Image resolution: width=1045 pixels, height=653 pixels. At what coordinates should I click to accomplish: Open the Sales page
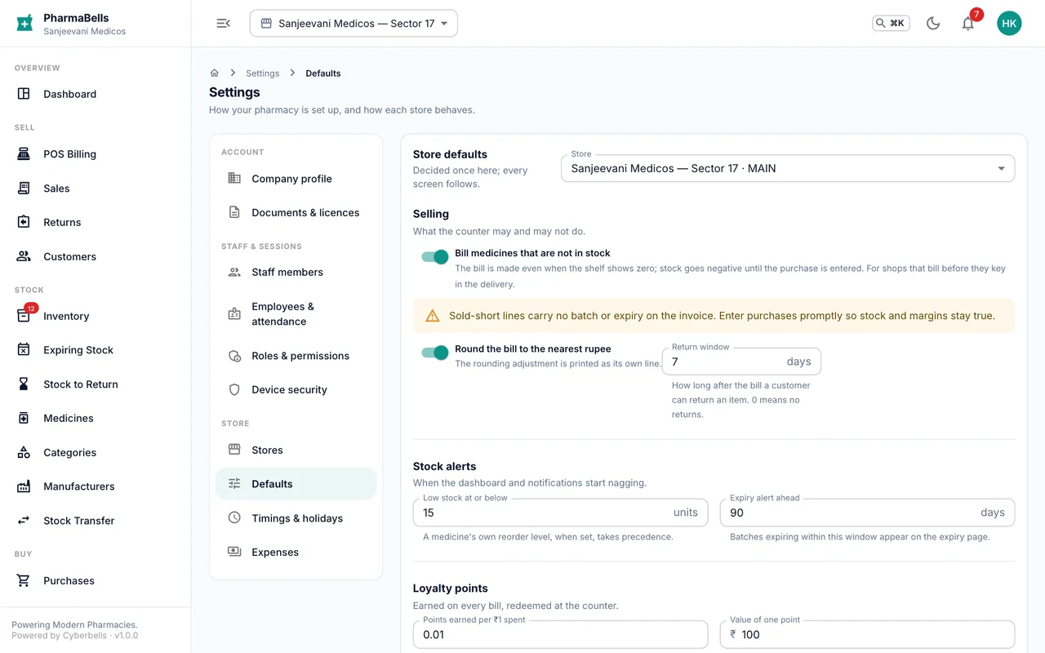tap(96, 188)
